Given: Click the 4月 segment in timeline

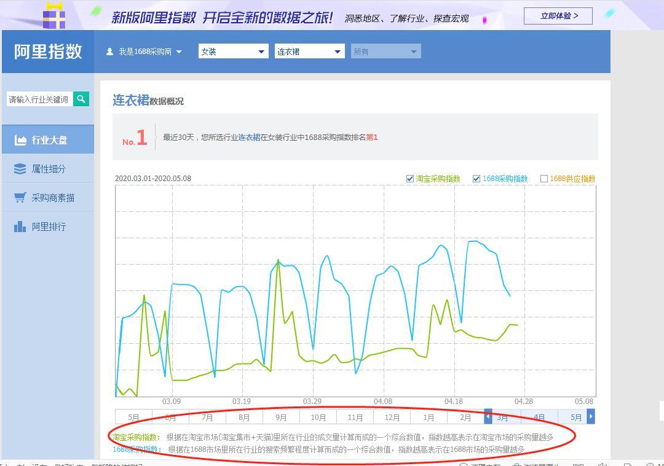Looking at the screenshot, I should pos(539,417).
